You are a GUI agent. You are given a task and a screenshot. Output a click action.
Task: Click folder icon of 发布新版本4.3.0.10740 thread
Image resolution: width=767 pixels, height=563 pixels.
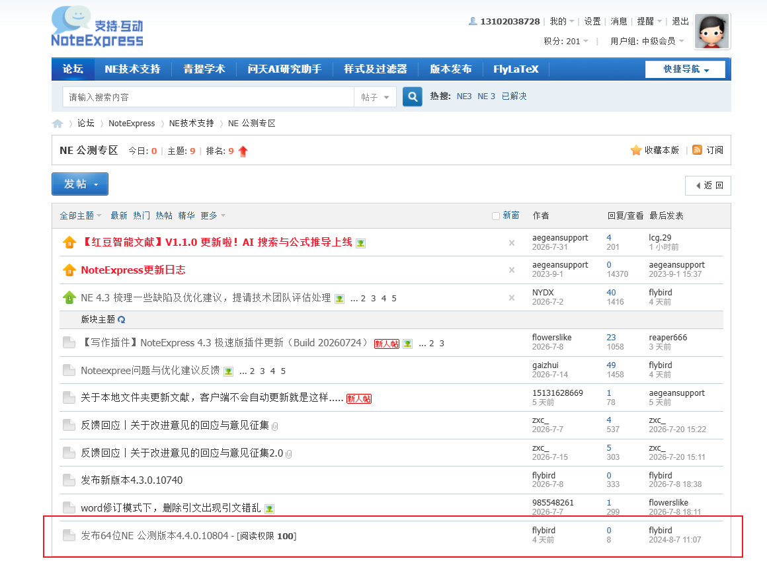pos(69,480)
